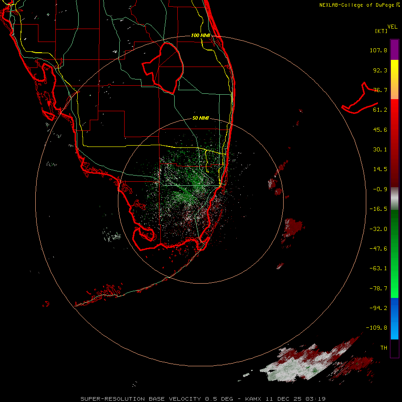Image resolution: width=402 pixels, height=402 pixels.
Task: Click the 11 DEC 25 date text
Action: [x=284, y=399]
